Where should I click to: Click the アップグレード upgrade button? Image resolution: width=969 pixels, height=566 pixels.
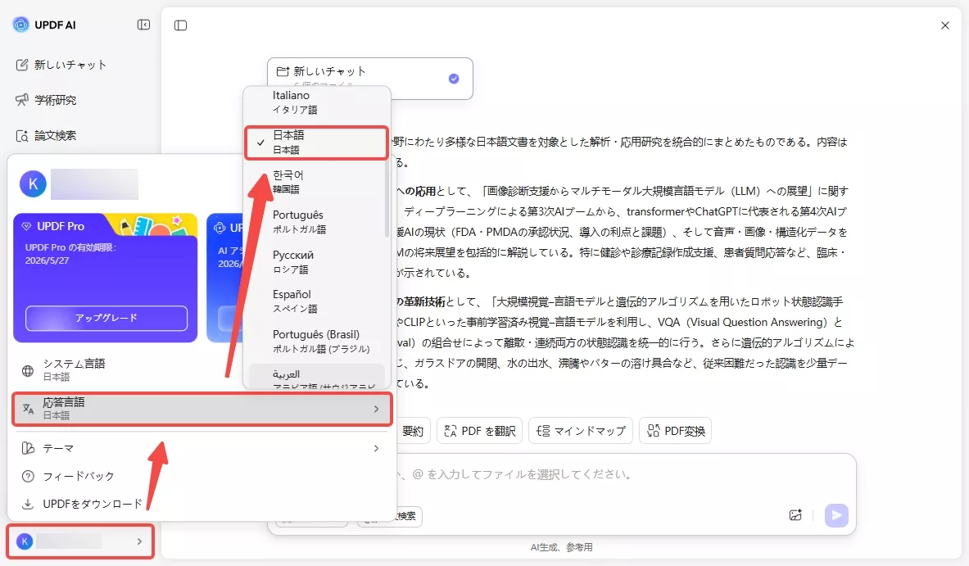click(x=106, y=319)
